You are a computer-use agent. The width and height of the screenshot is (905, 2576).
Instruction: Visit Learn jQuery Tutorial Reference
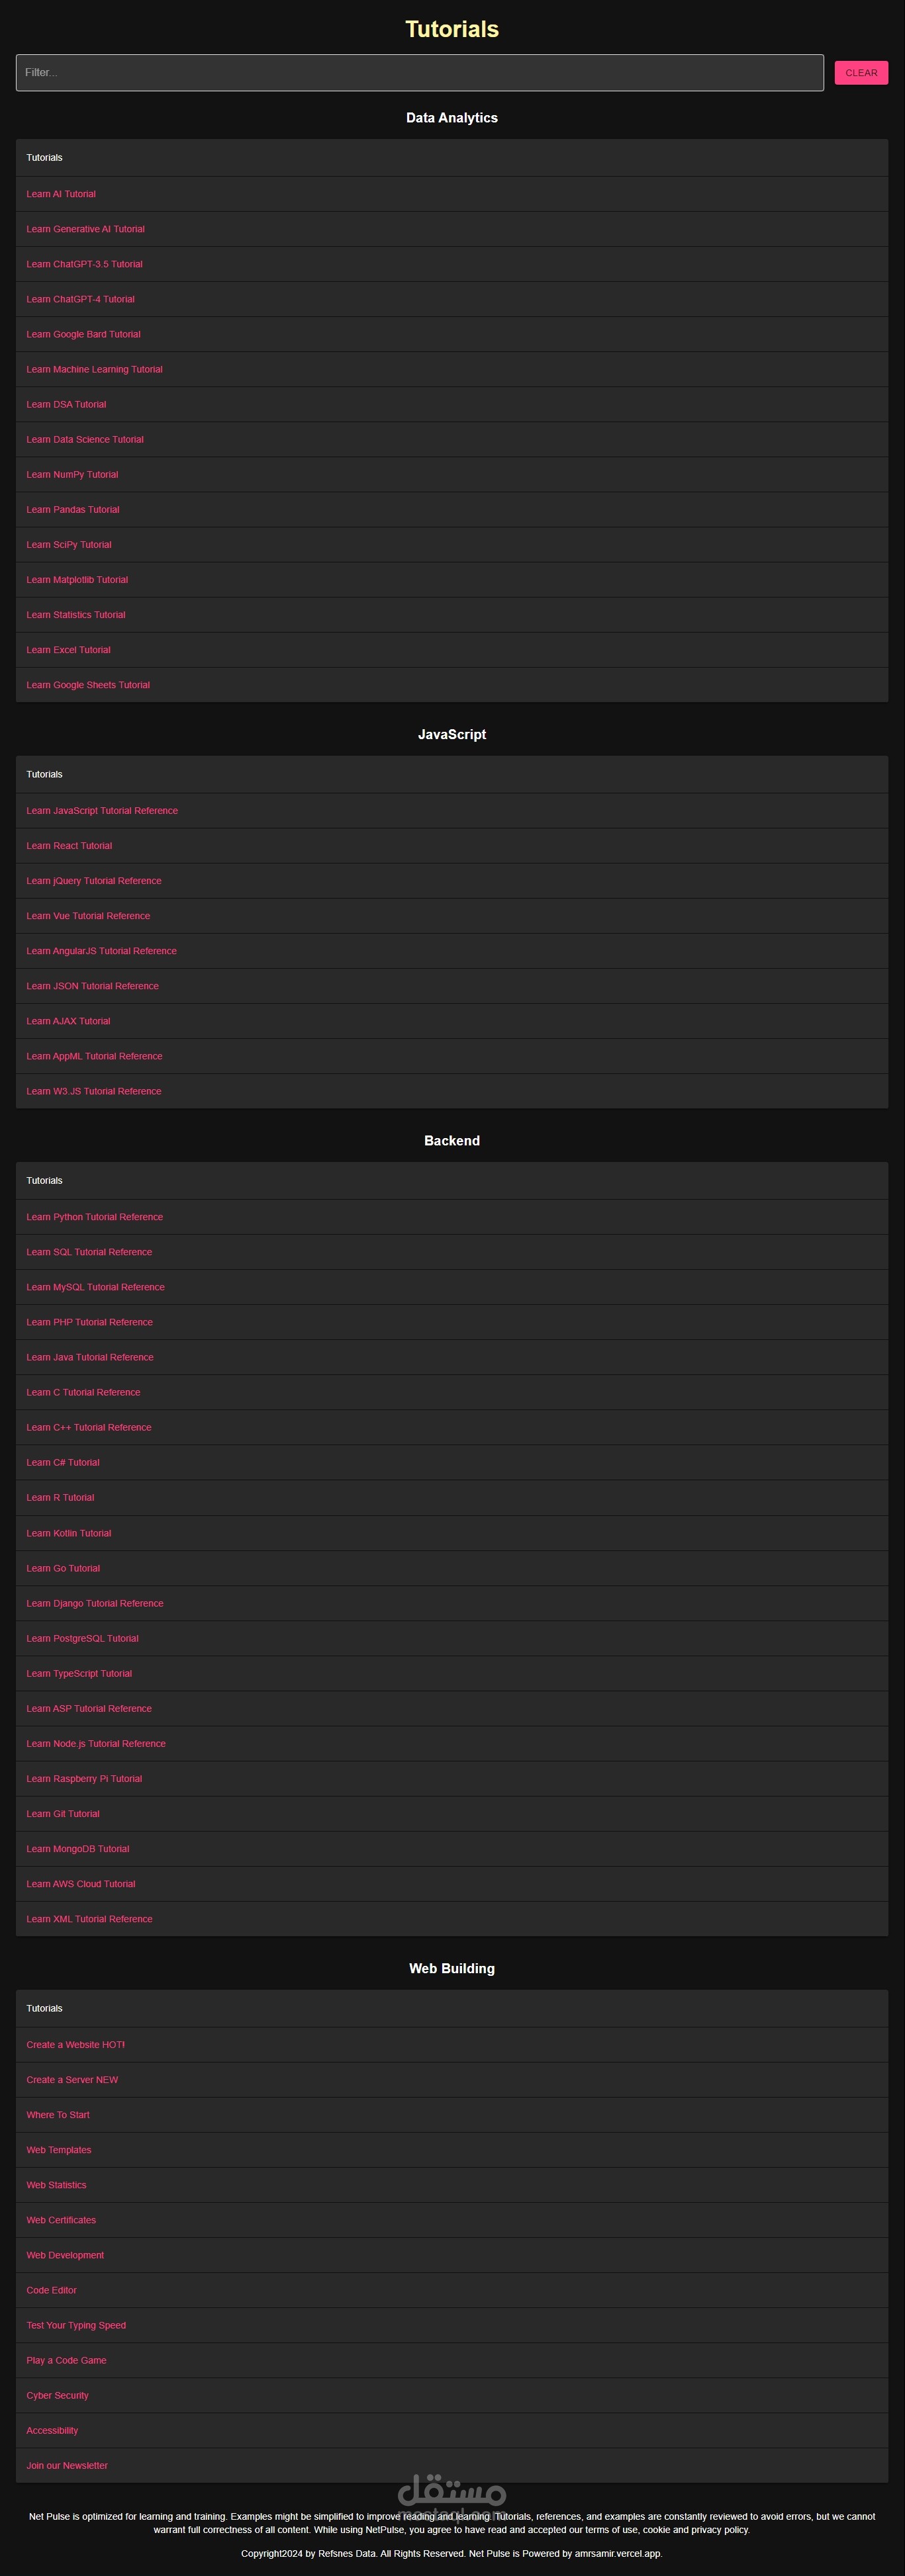[94, 881]
